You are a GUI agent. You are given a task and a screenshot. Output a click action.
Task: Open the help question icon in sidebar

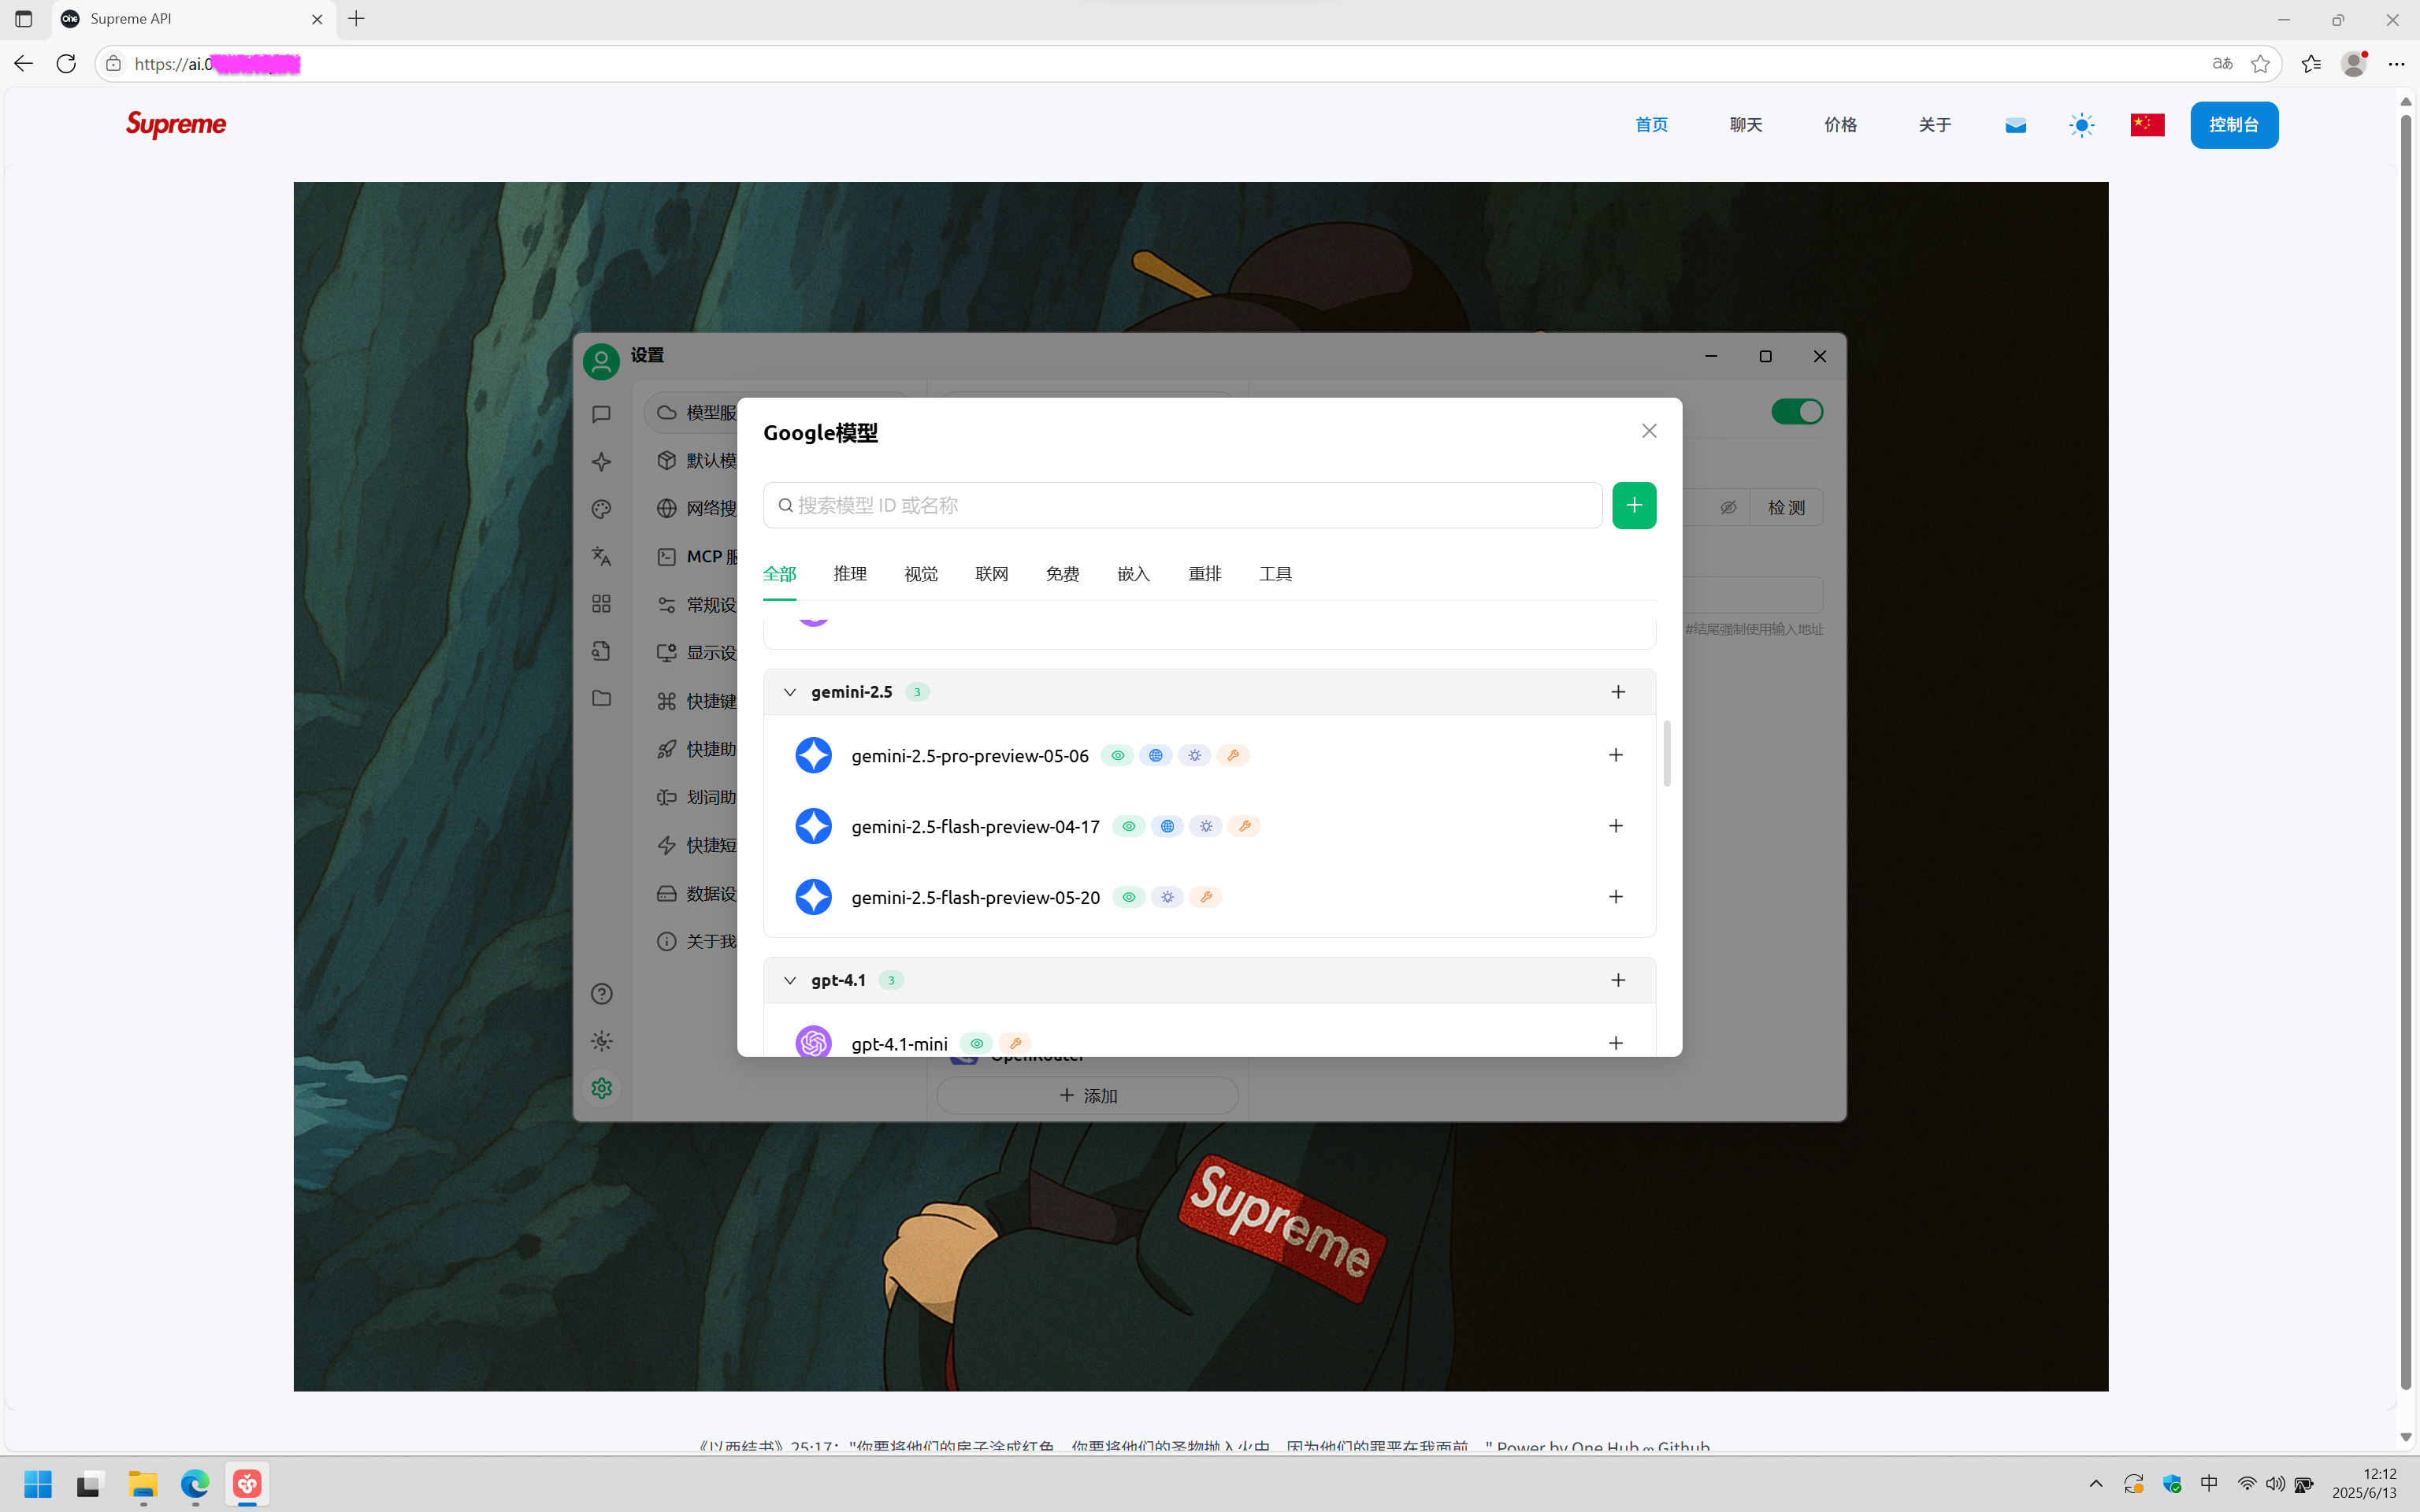point(601,994)
